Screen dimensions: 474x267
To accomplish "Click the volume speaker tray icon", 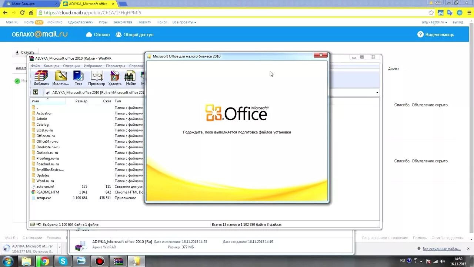I will 443,261.
